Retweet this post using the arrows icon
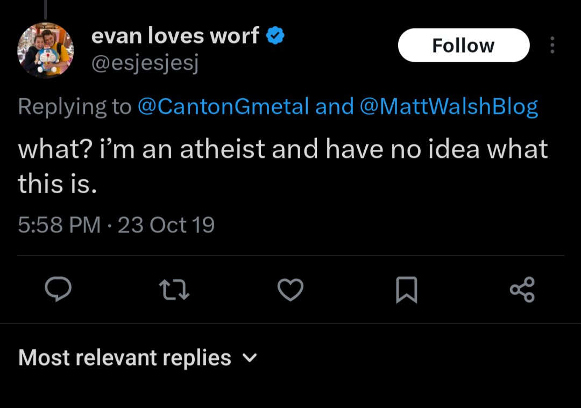The width and height of the screenshot is (581, 408). pyautogui.click(x=174, y=290)
